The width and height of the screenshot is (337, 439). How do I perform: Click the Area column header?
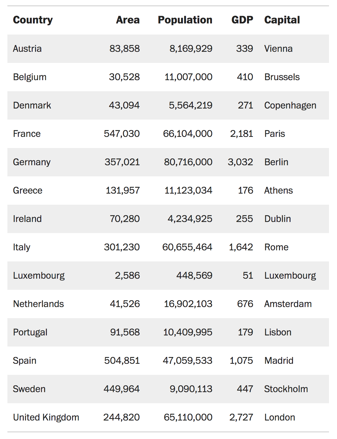[128, 20]
